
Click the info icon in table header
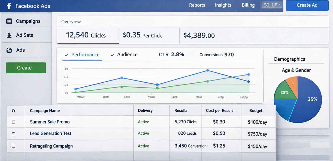pos(13,111)
